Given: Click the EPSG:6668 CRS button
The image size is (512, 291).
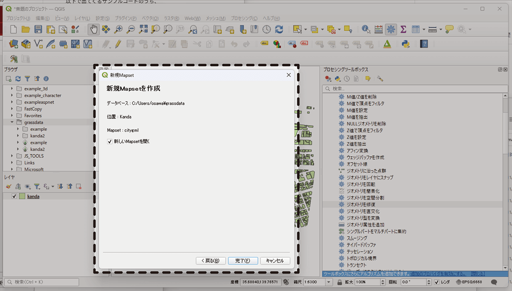Looking at the screenshot, I should click(469, 282).
